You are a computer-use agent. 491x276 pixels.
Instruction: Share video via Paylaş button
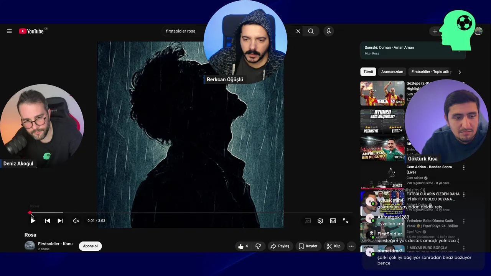pyautogui.click(x=280, y=246)
